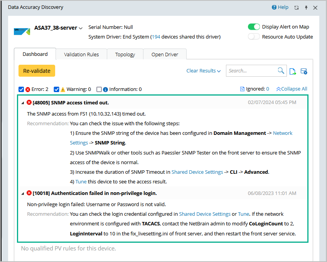Disable Display Alert on Map switch
The image size is (327, 262).
click(x=254, y=27)
